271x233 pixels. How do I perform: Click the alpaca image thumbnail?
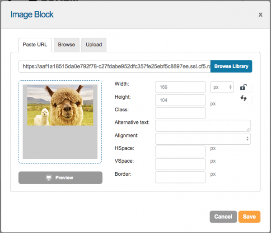(x=61, y=105)
